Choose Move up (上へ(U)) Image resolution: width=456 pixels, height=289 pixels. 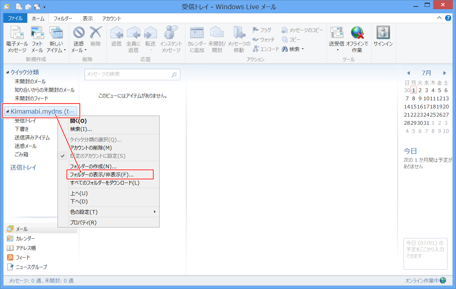[109, 193]
